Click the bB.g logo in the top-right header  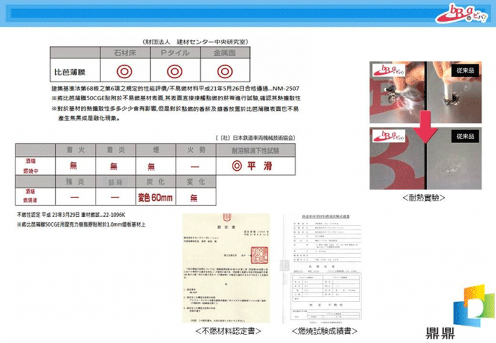pyautogui.click(x=458, y=13)
